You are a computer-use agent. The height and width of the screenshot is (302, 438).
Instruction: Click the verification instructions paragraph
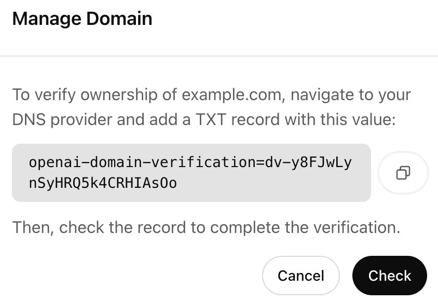tap(211, 106)
